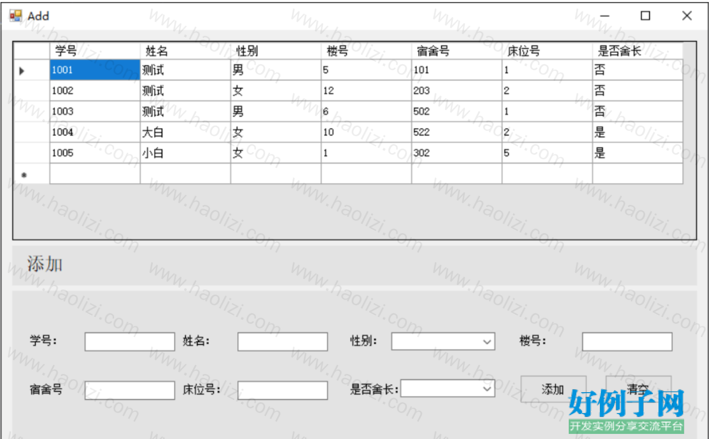Focus the 楼号 input field

(x=627, y=342)
